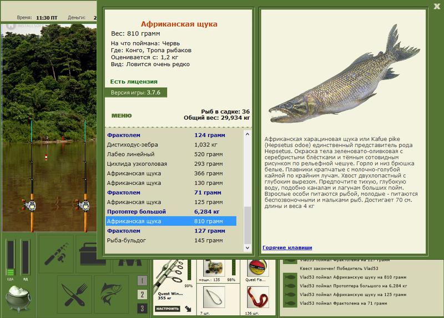Select tackle slot 2

click(x=142, y=294)
